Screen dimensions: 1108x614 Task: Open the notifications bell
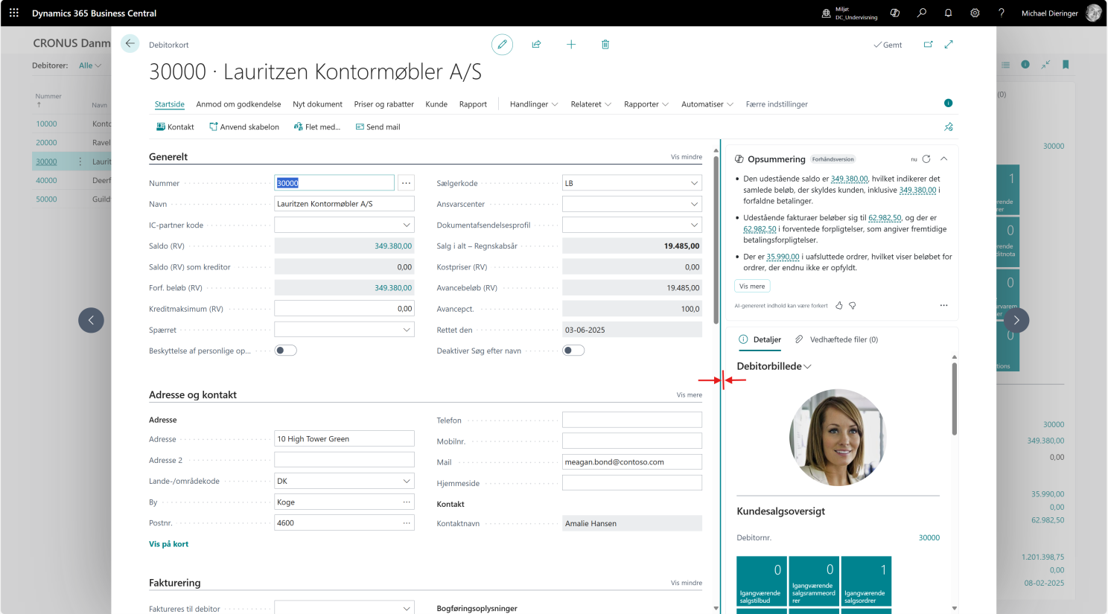pyautogui.click(x=948, y=13)
